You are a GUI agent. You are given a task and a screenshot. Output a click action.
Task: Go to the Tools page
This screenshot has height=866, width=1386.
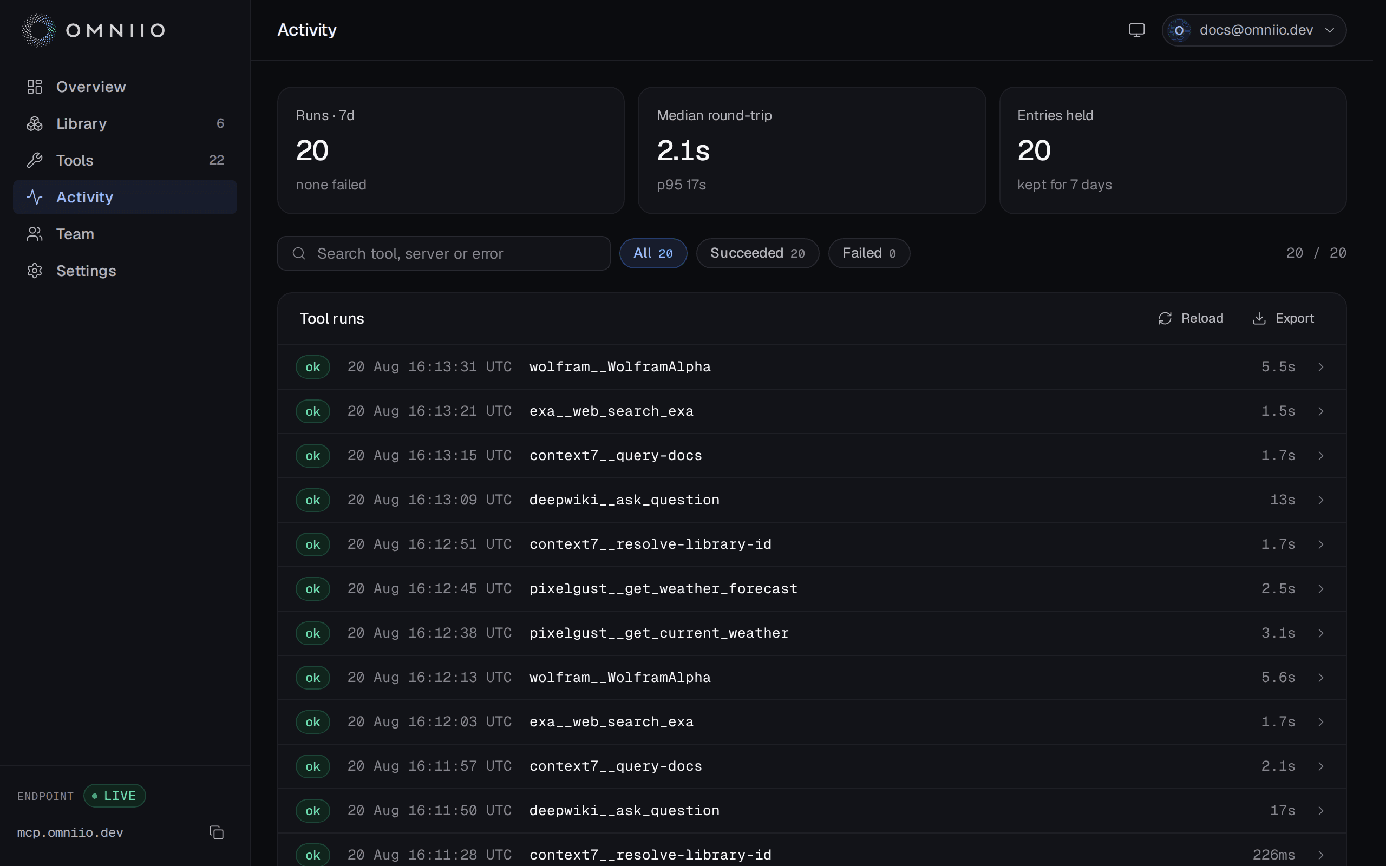125,160
